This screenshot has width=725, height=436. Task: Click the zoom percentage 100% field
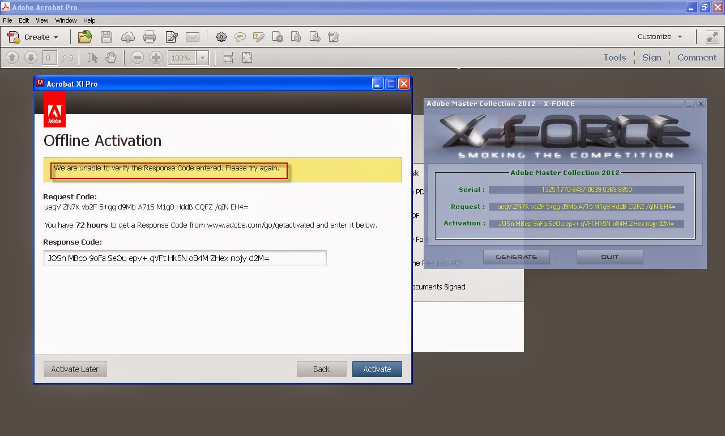182,58
